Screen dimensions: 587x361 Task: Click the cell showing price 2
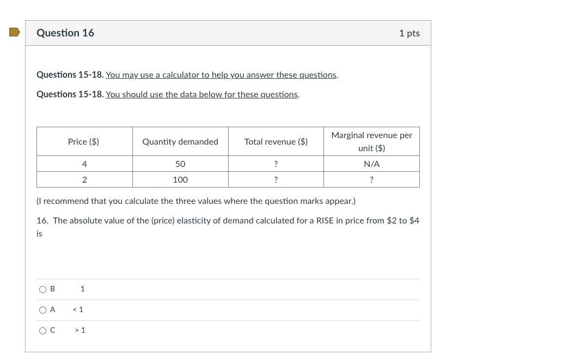pos(84,179)
